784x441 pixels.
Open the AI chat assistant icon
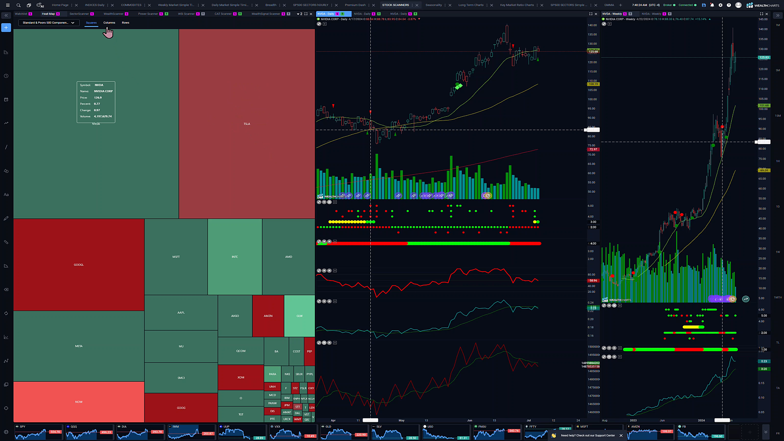pos(40,5)
